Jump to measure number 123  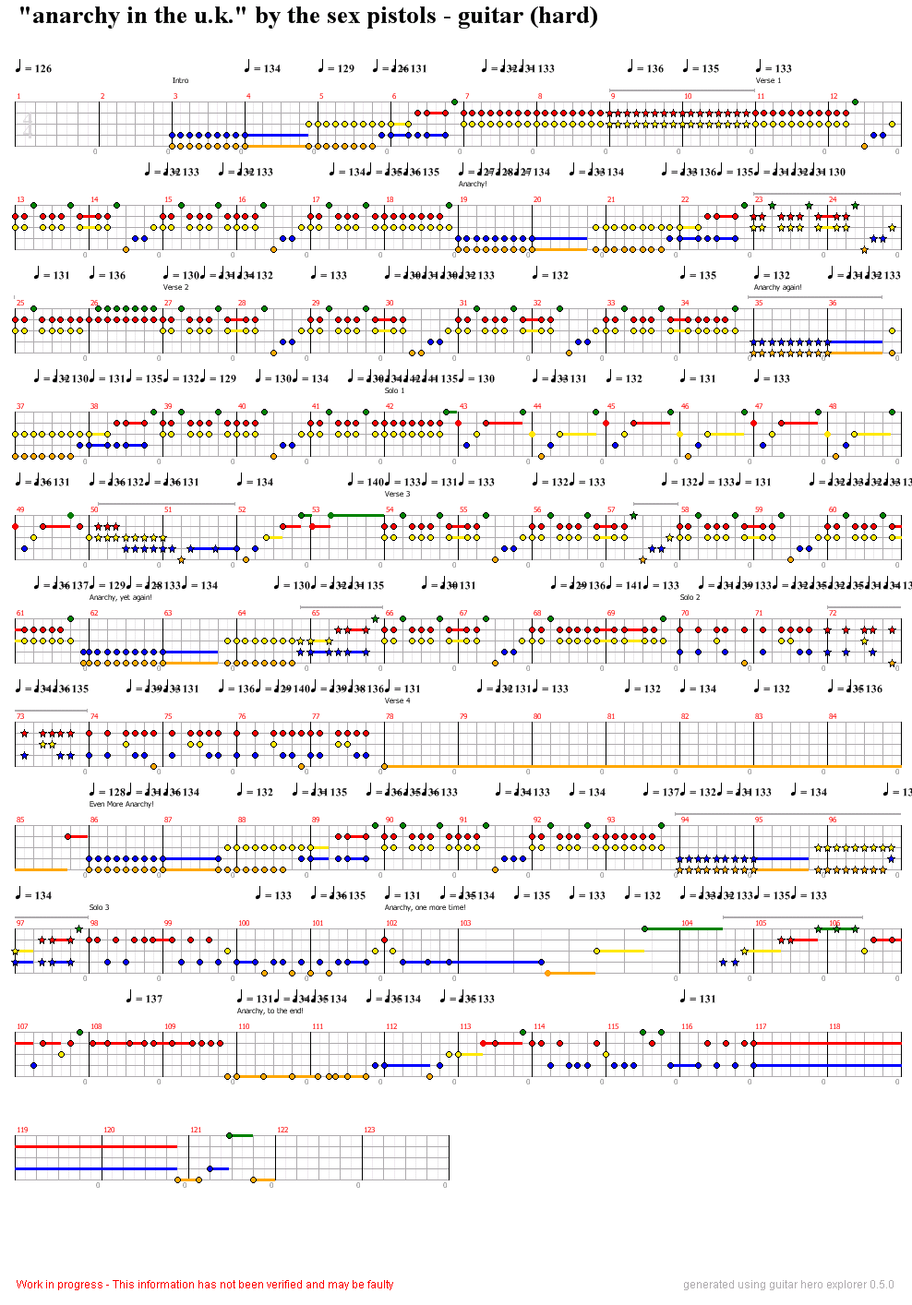click(369, 1130)
